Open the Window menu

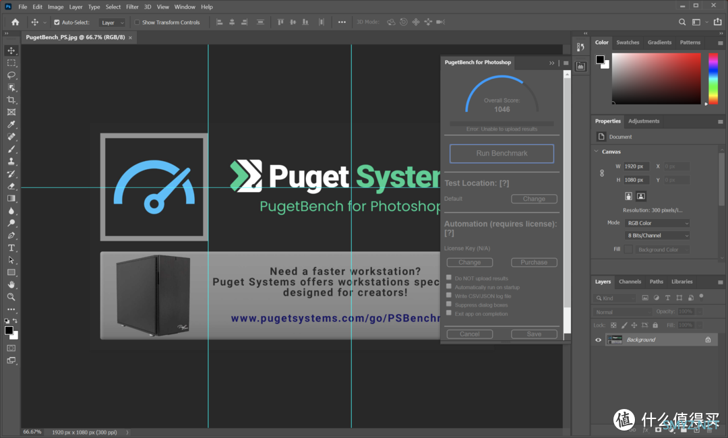185,7
